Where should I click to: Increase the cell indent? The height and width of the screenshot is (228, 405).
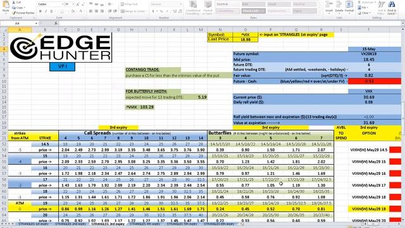coord(115,11)
